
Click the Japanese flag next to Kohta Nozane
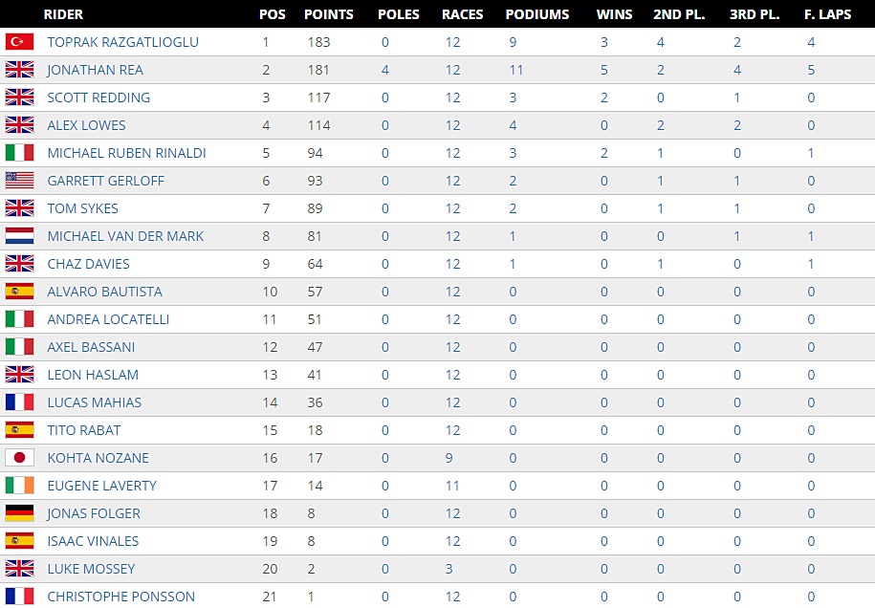pos(19,458)
